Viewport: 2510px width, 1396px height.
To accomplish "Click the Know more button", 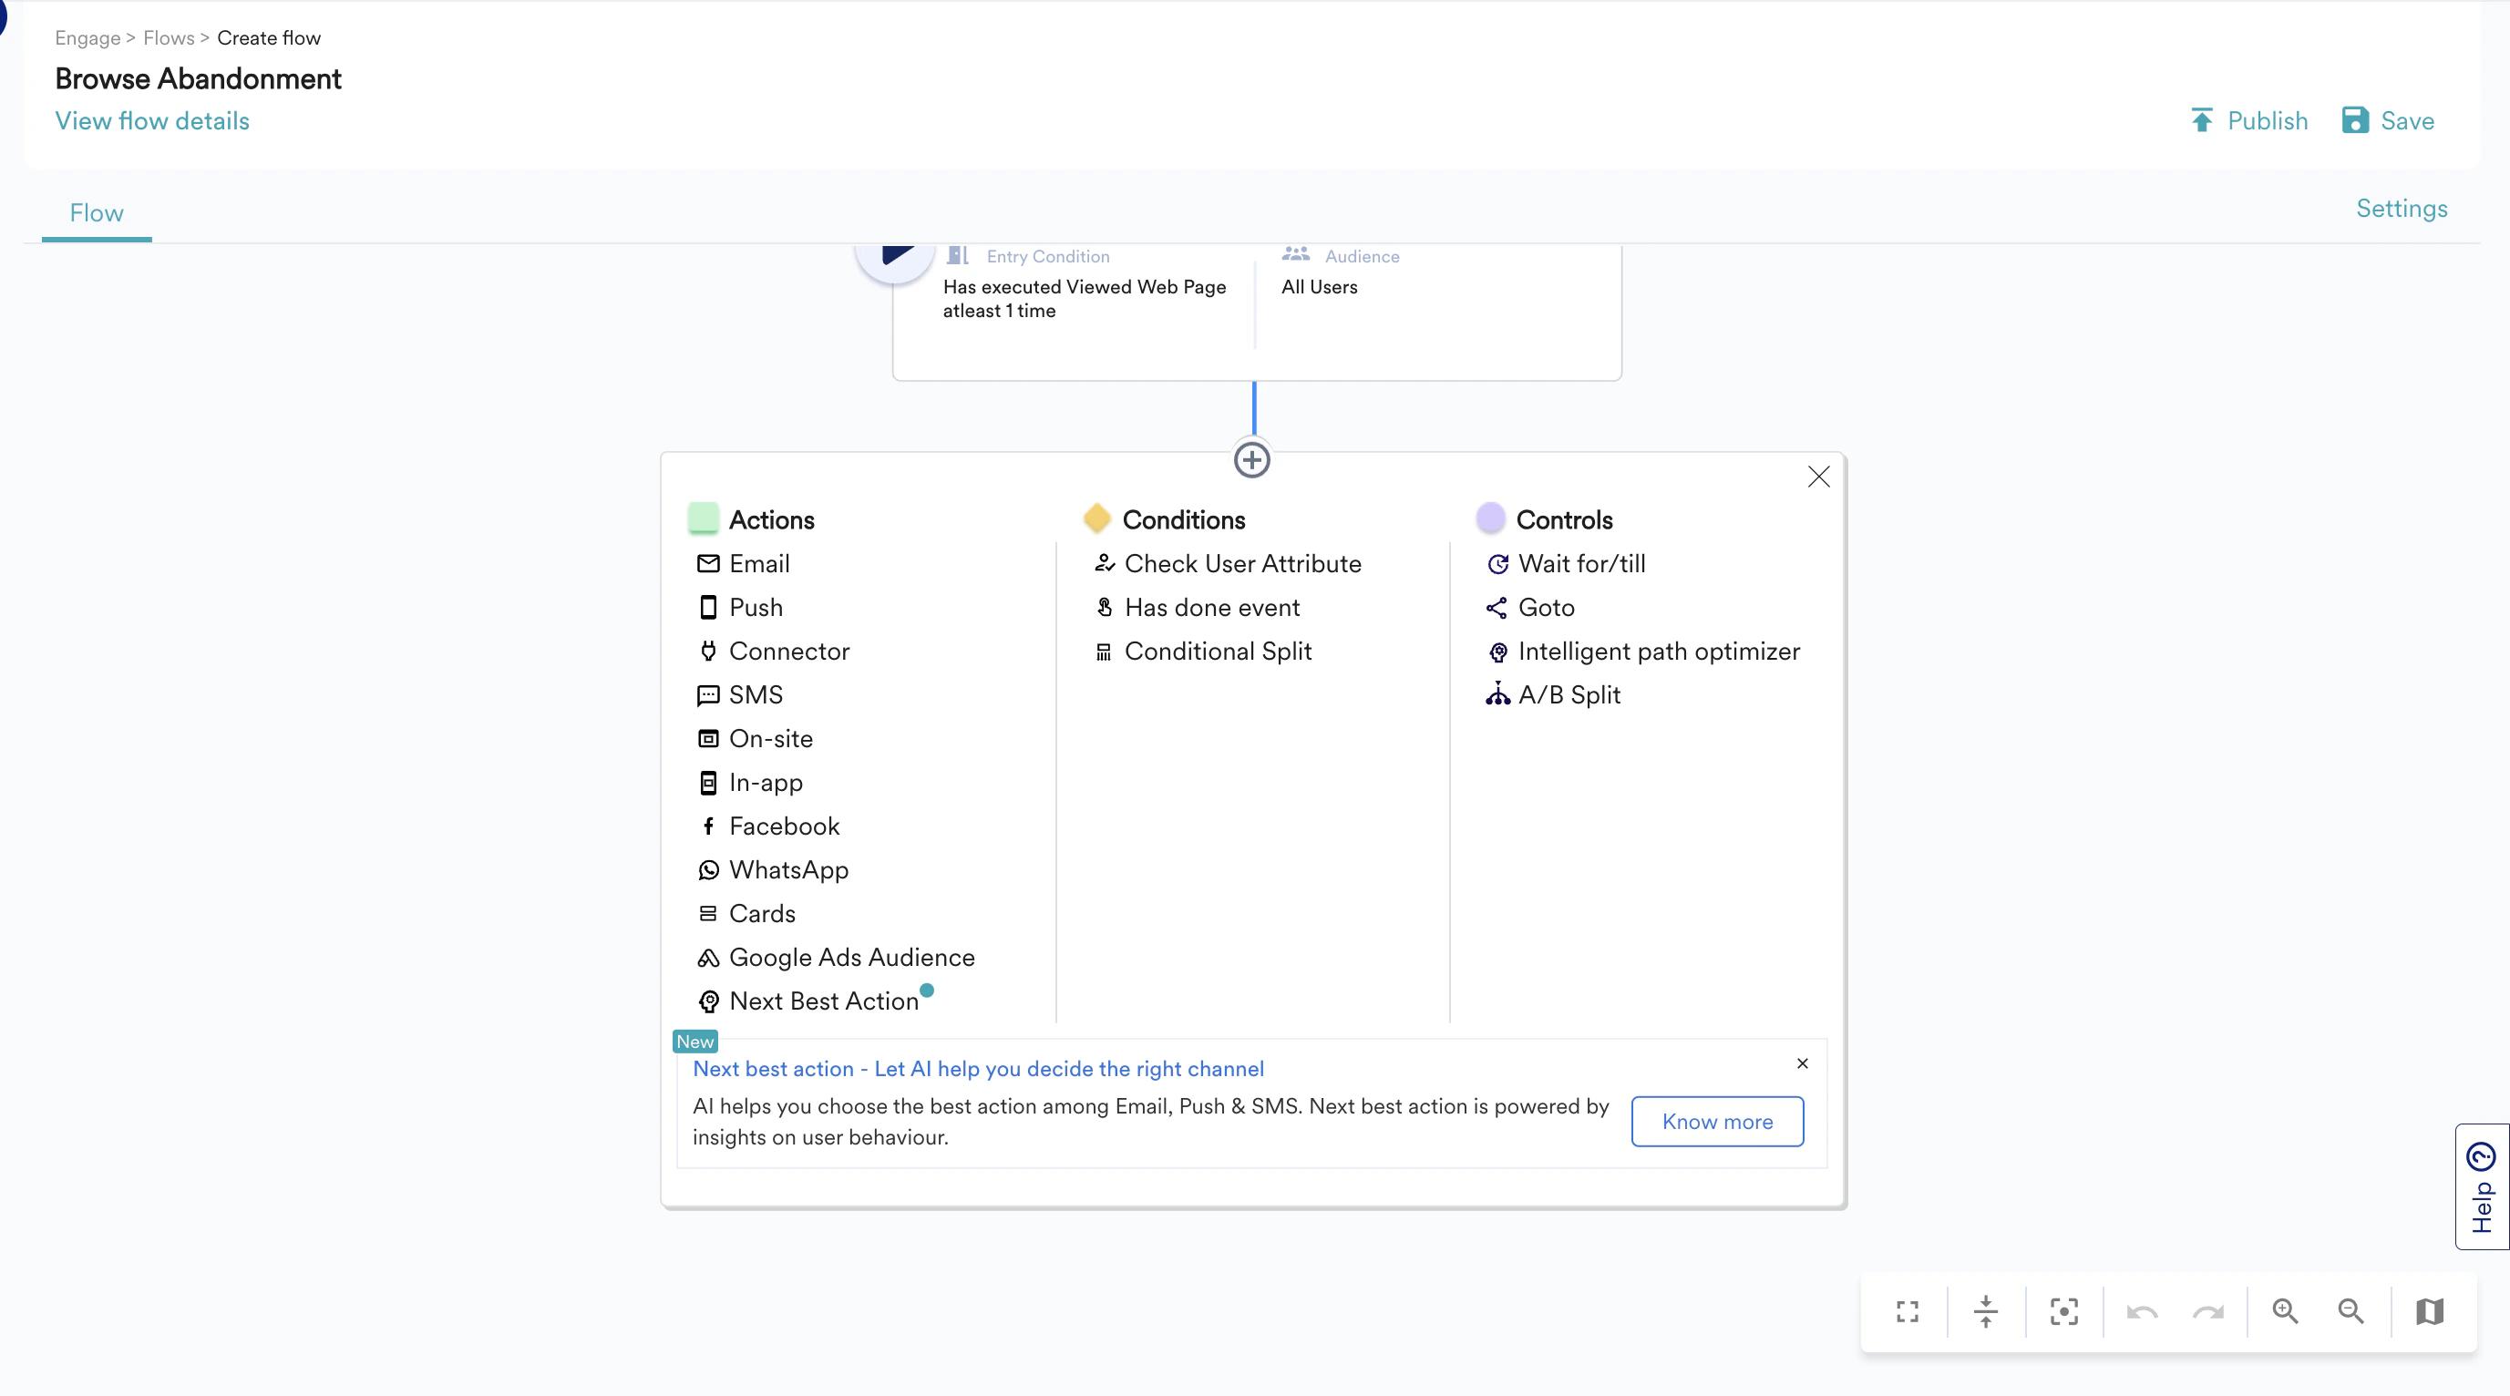I will (1717, 1122).
